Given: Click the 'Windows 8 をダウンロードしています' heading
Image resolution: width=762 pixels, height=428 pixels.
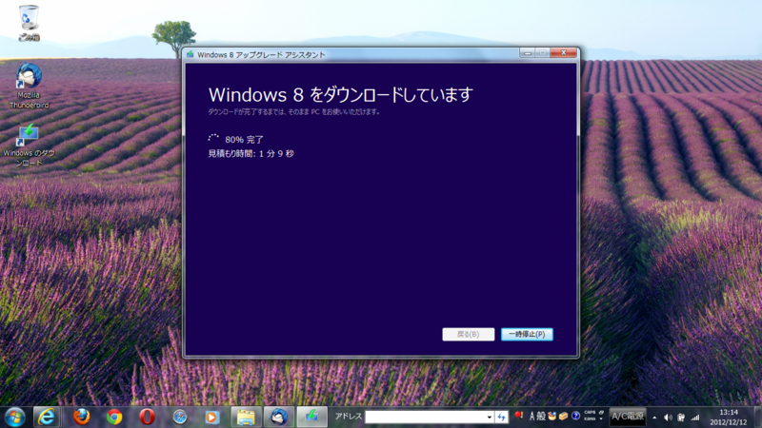Looking at the screenshot, I should [341, 94].
